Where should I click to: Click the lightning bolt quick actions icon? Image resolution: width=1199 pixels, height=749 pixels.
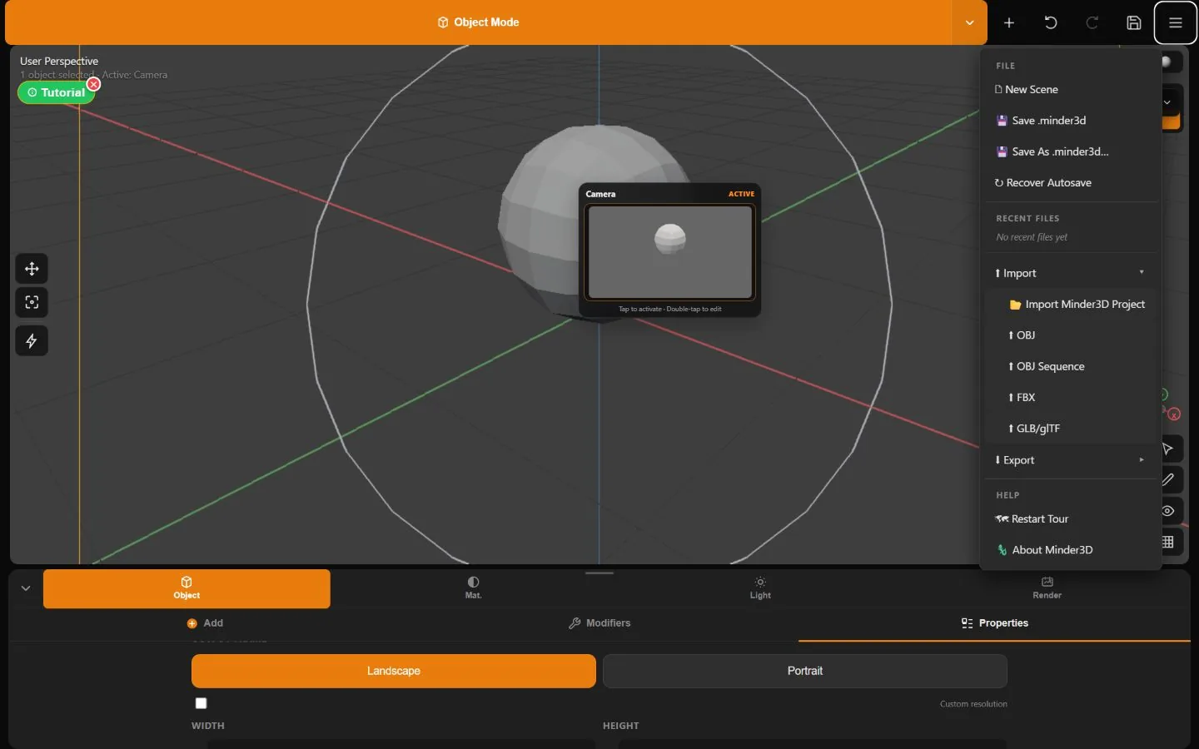[x=32, y=341]
